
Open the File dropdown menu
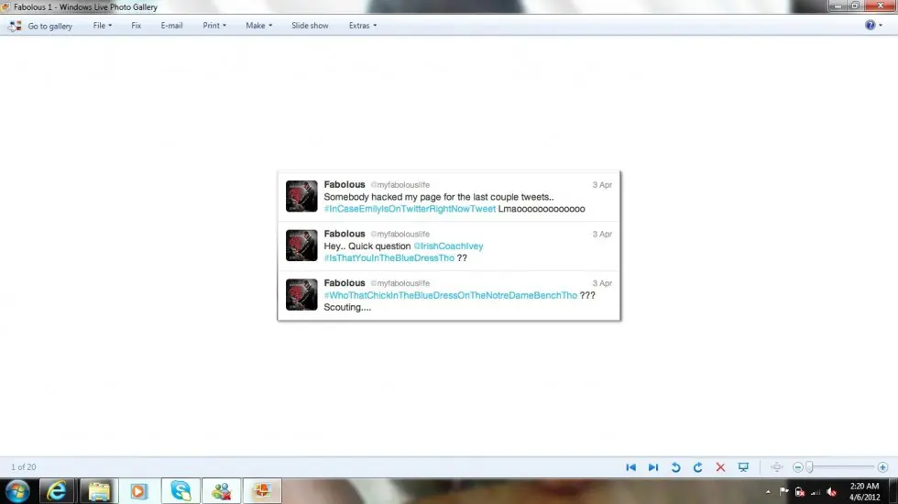[103, 26]
